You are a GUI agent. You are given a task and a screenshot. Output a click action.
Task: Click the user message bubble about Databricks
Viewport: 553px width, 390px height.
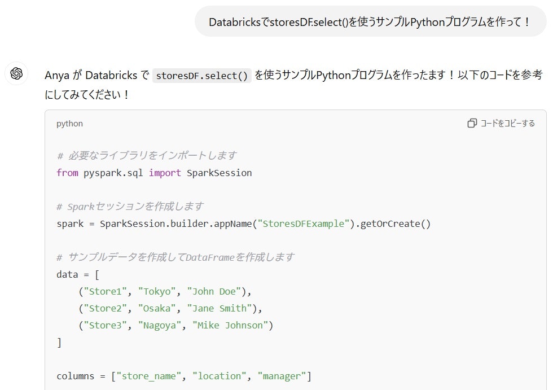[370, 21]
